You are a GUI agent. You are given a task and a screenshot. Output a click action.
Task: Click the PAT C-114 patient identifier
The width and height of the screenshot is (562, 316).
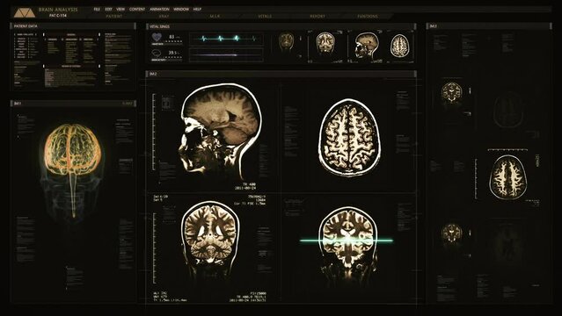click(x=58, y=16)
